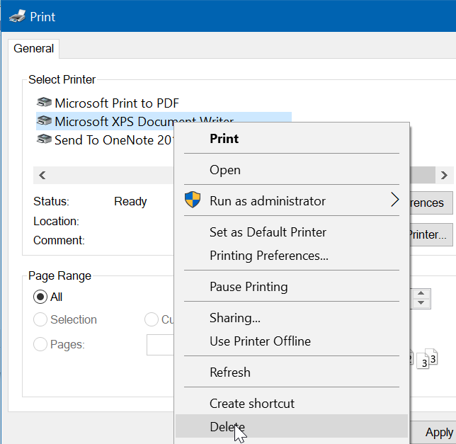Click the Microsoft Print to PDF printer icon

(x=45, y=103)
